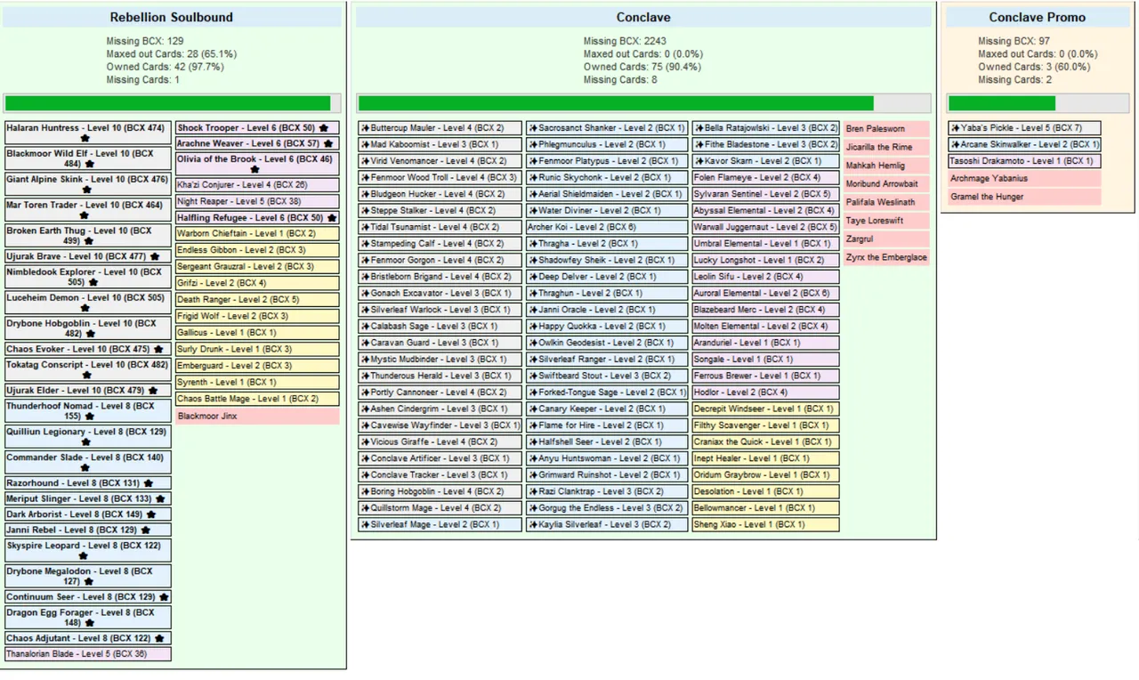Open missing card Blackmoor Jinx
The image size is (1139, 680).
click(x=257, y=416)
